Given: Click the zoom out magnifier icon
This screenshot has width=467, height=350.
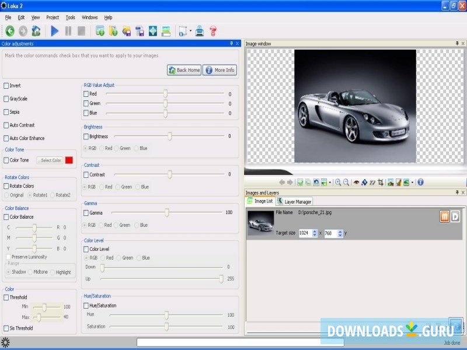Looking at the screenshot, I should (346, 182).
